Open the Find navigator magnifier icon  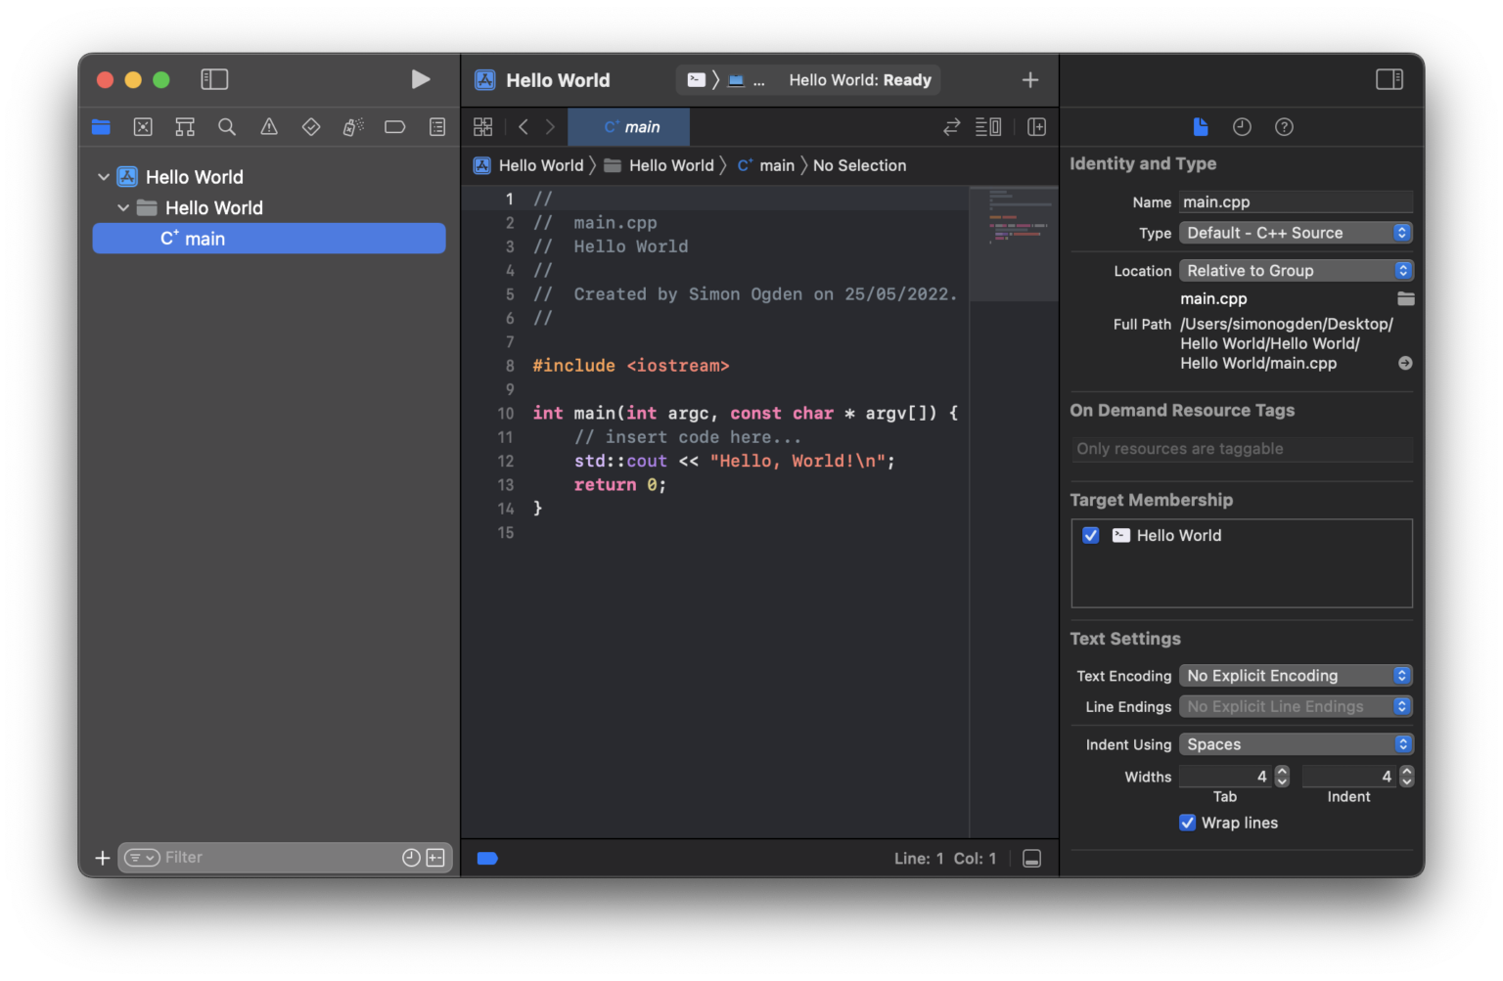pyautogui.click(x=227, y=127)
